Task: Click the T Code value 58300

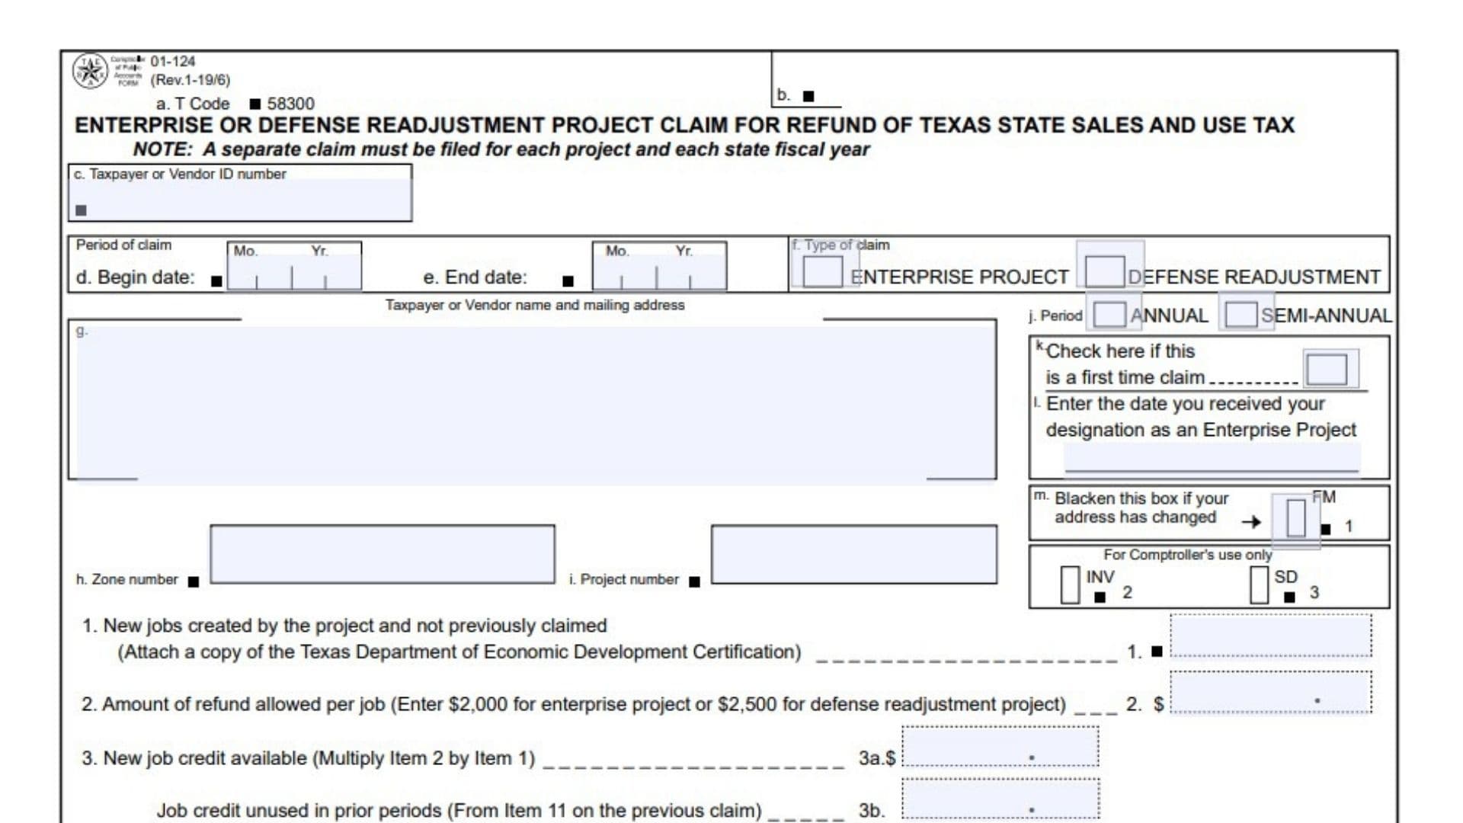Action: click(290, 104)
